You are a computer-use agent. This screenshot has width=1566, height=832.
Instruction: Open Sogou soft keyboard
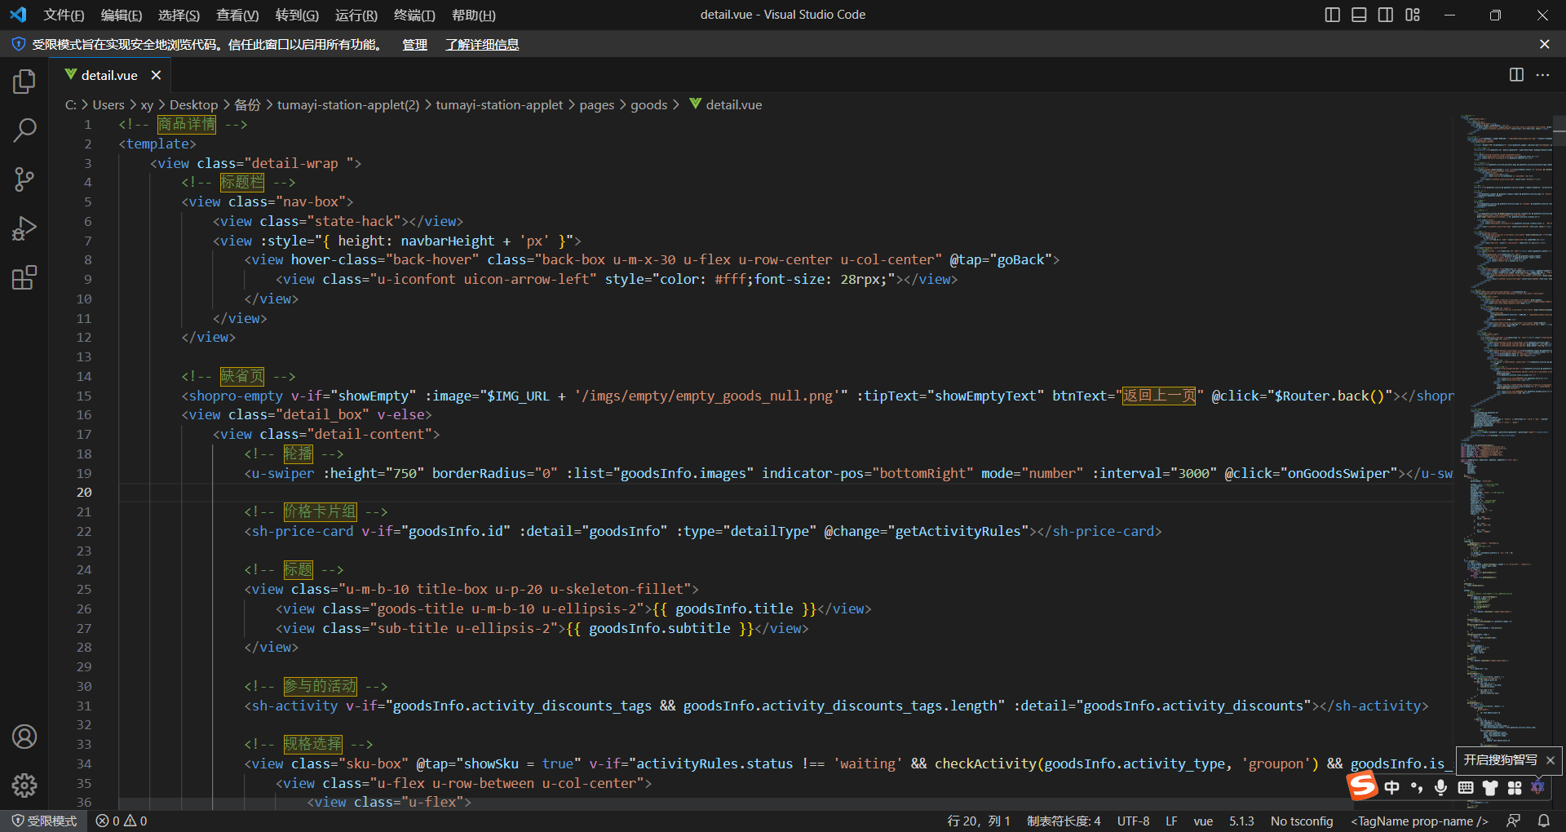(1466, 787)
